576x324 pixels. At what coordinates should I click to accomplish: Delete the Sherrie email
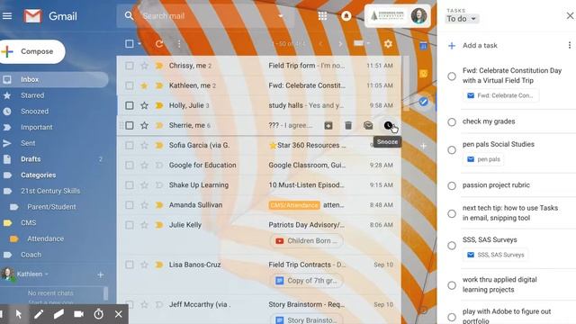click(348, 126)
